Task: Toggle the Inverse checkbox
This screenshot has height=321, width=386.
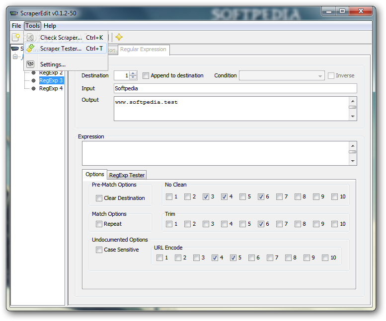Action: pos(331,76)
